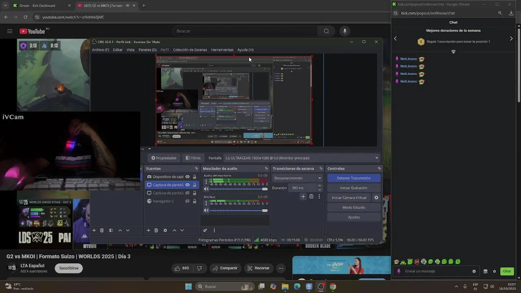Image resolution: width=521 pixels, height=293 pixels.
Task: Increase transition Duración with up arrow
Action: point(320,186)
